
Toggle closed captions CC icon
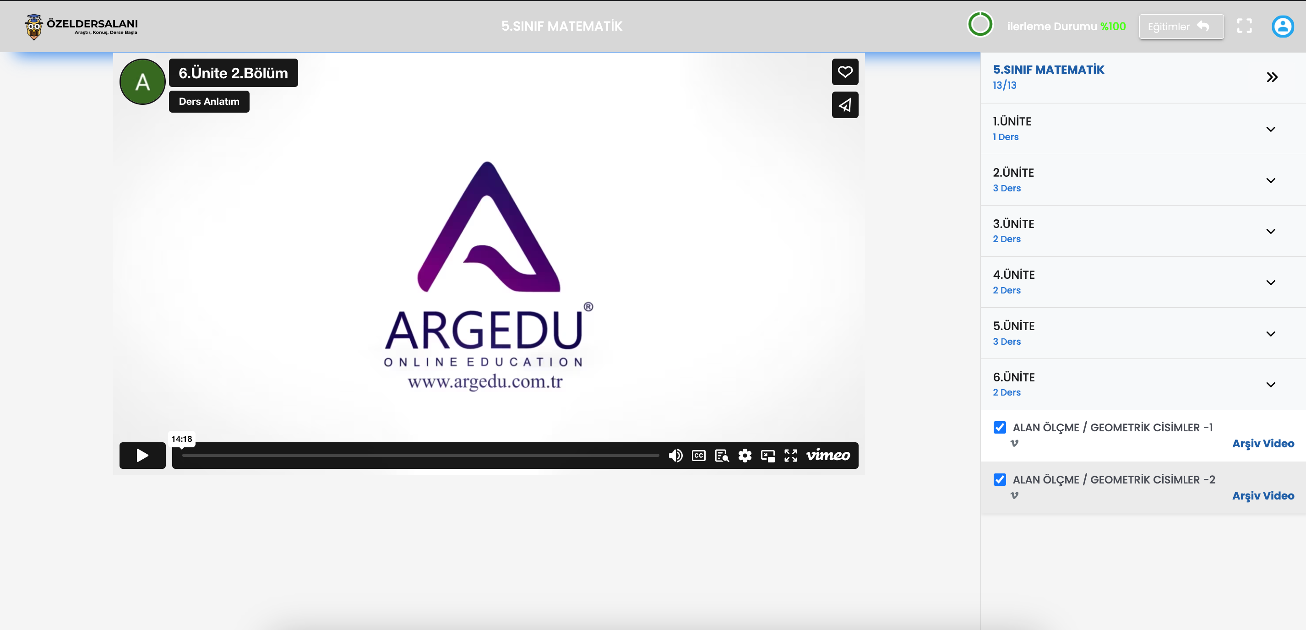pyautogui.click(x=698, y=455)
